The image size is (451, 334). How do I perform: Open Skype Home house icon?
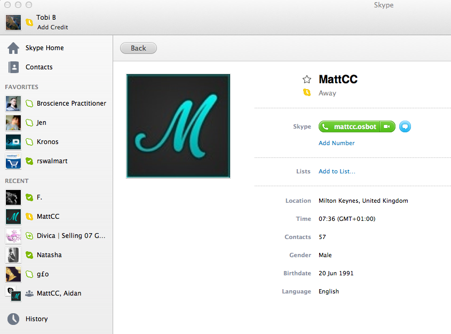(x=13, y=48)
